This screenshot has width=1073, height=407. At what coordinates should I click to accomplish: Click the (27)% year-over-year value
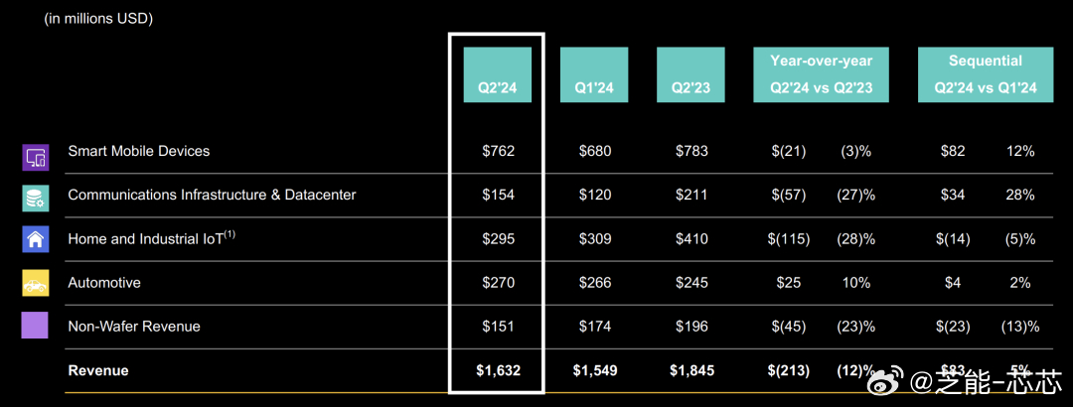point(856,195)
